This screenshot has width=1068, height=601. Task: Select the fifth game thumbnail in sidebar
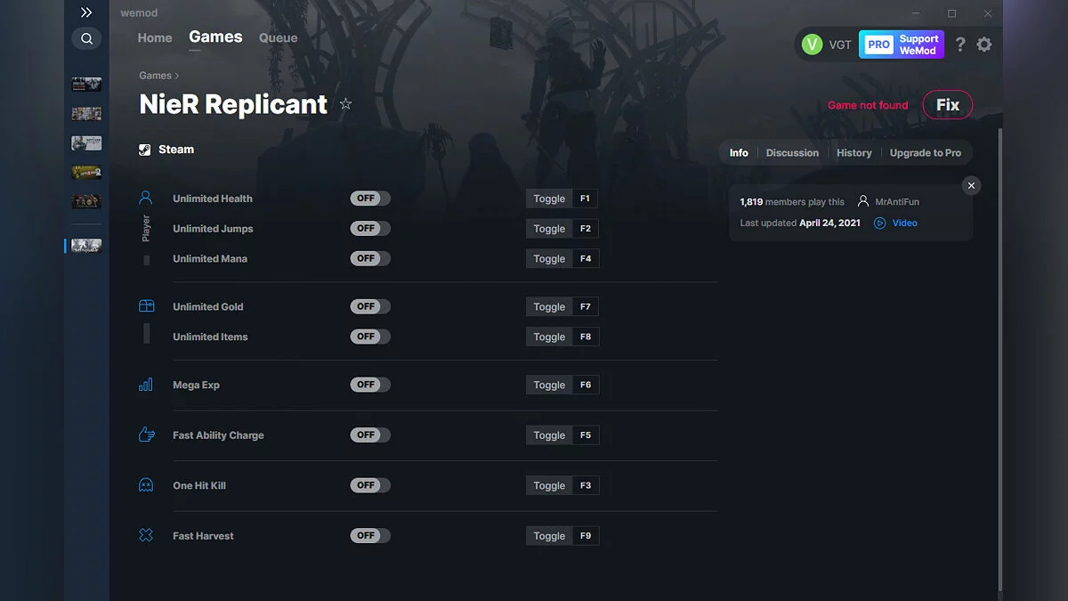(x=86, y=202)
